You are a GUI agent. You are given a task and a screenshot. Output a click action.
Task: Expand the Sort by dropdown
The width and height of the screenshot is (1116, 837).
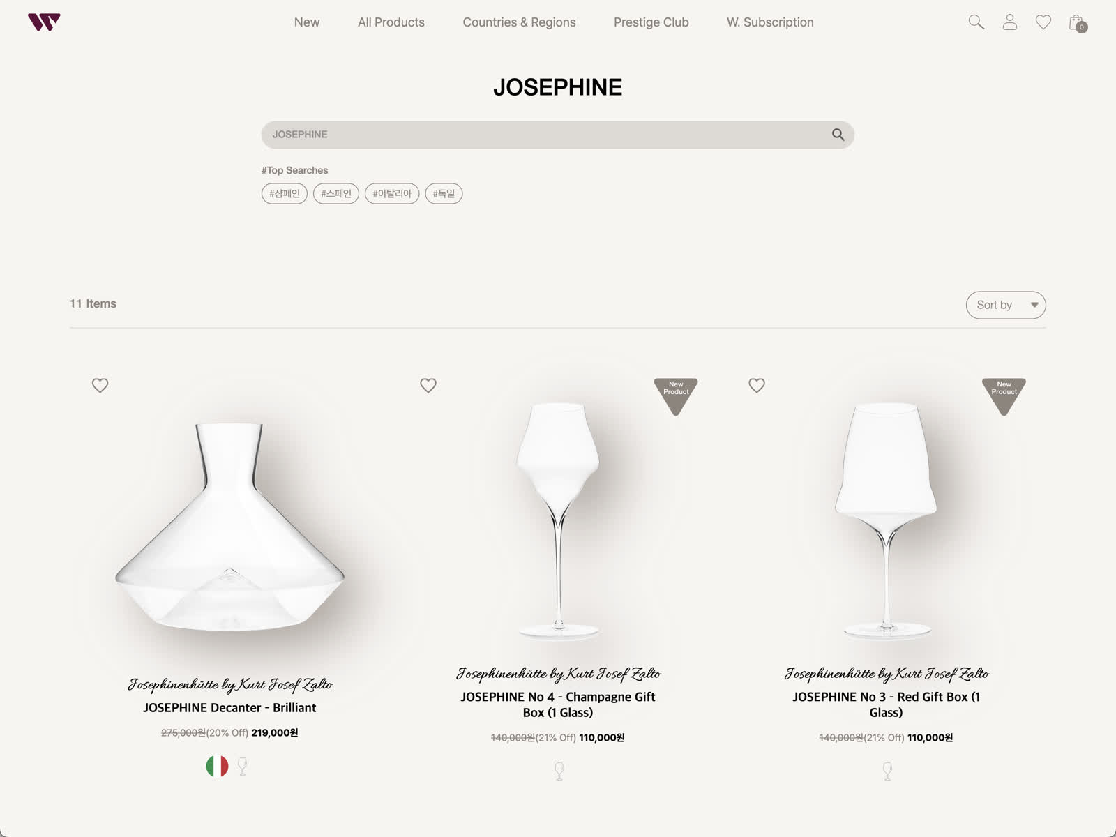[1006, 305]
